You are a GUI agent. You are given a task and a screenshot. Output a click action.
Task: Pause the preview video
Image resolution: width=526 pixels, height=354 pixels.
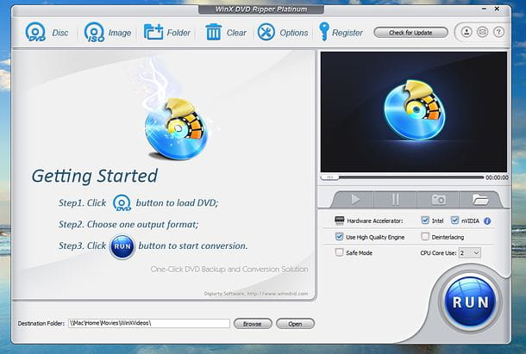(396, 200)
